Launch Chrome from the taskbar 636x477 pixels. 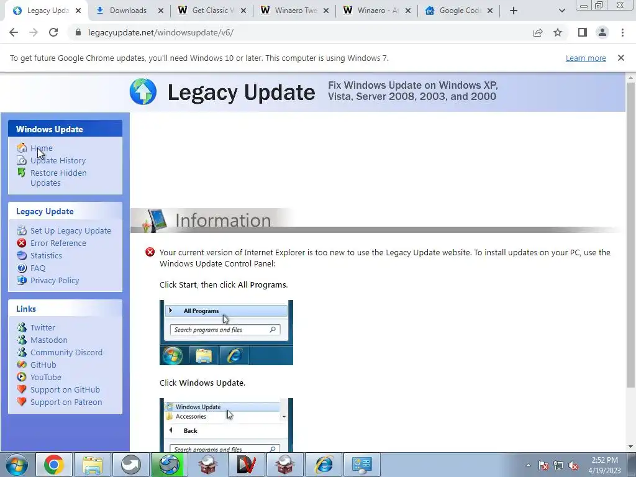point(54,465)
